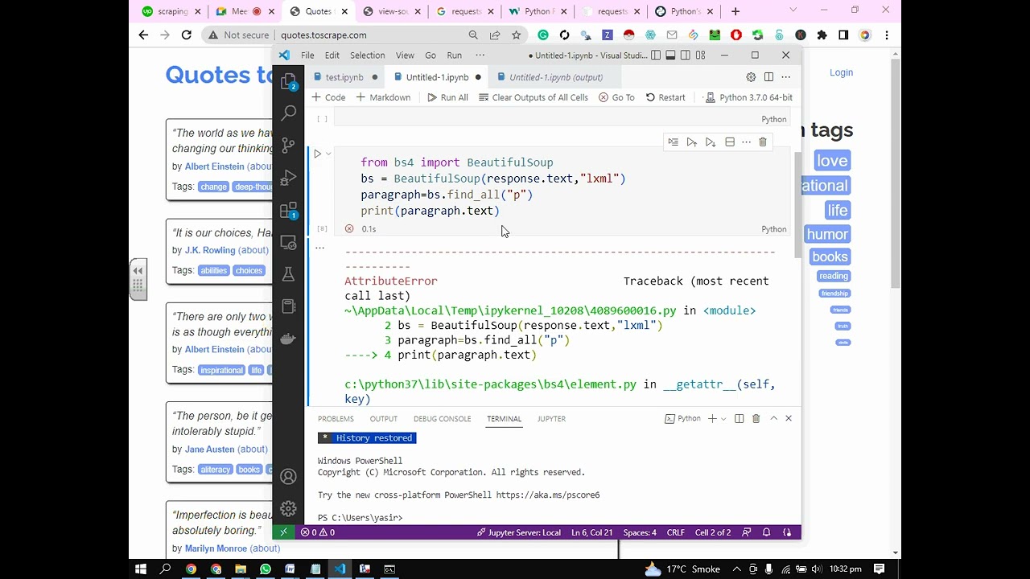
Task: Open the OUTPUT panel tab
Action: tap(383, 419)
